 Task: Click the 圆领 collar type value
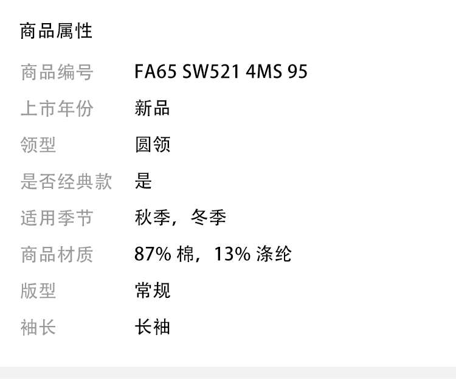pyautogui.click(x=152, y=145)
